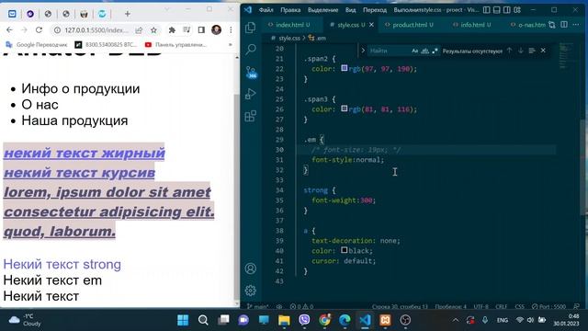Toggle Find in Selection in find widget
This screenshot has height=331, width=588.
pyautogui.click(x=532, y=51)
